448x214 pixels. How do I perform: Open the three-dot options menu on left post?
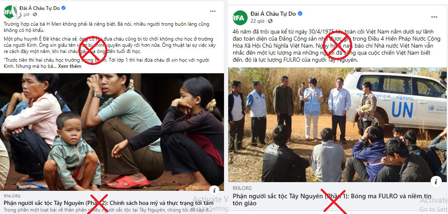pyautogui.click(x=213, y=11)
